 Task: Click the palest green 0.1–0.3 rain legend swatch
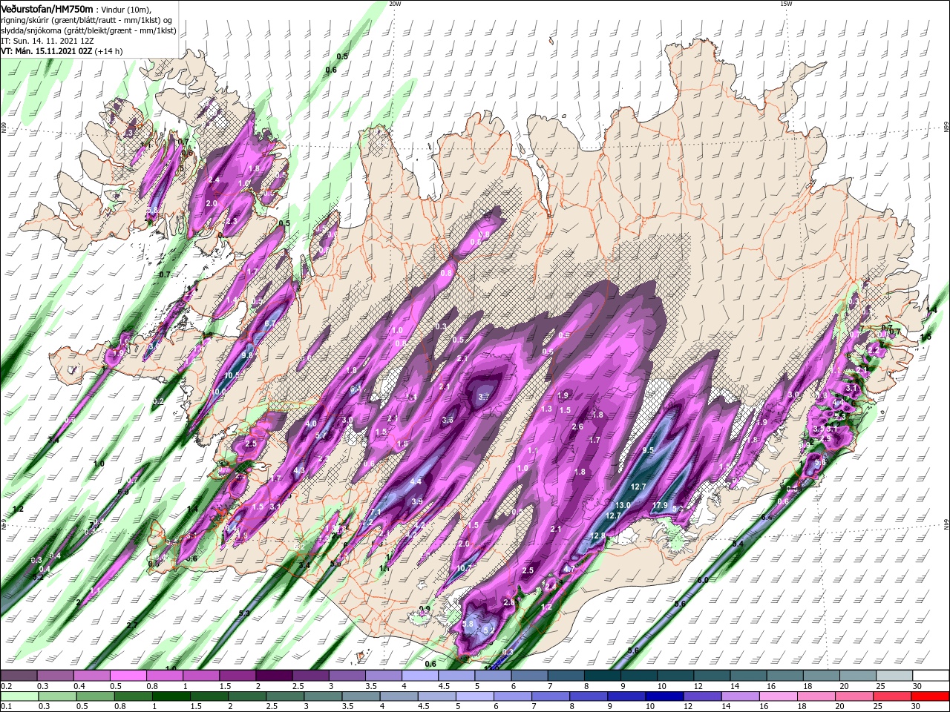(x=19, y=696)
